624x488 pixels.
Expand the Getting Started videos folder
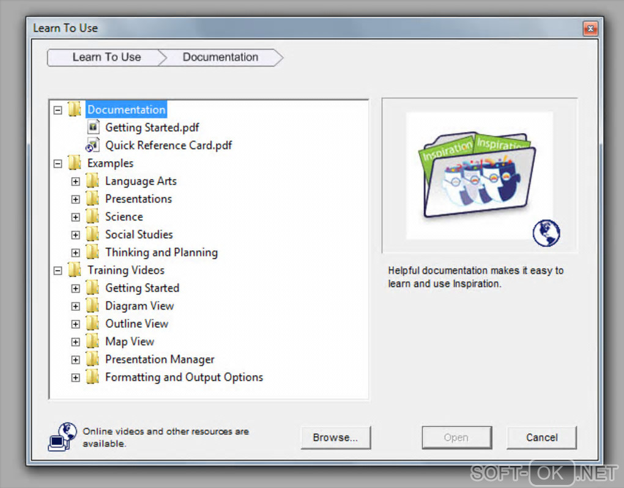point(75,288)
